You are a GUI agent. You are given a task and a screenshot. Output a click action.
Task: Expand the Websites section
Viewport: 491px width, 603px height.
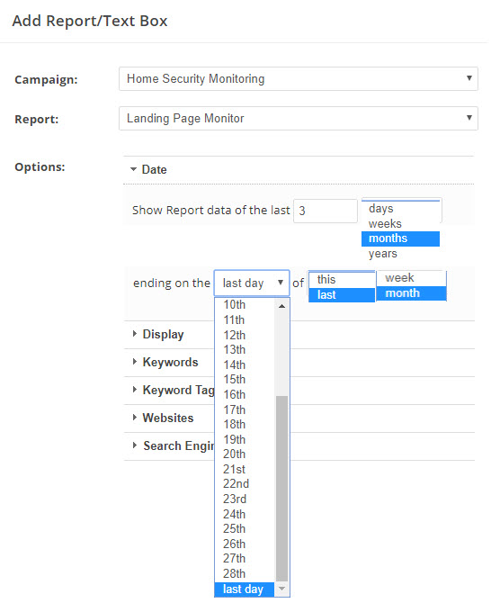163,418
